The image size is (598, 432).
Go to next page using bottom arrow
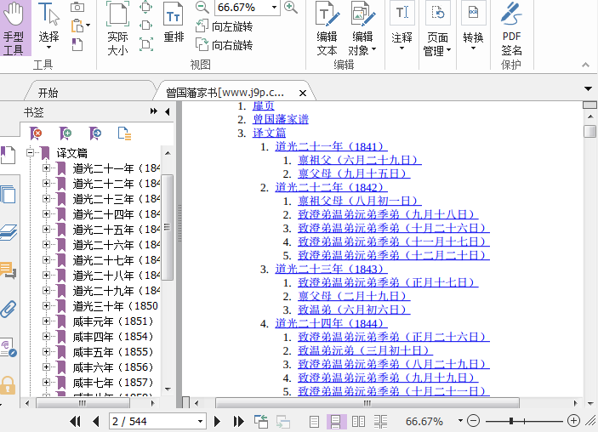point(218,421)
